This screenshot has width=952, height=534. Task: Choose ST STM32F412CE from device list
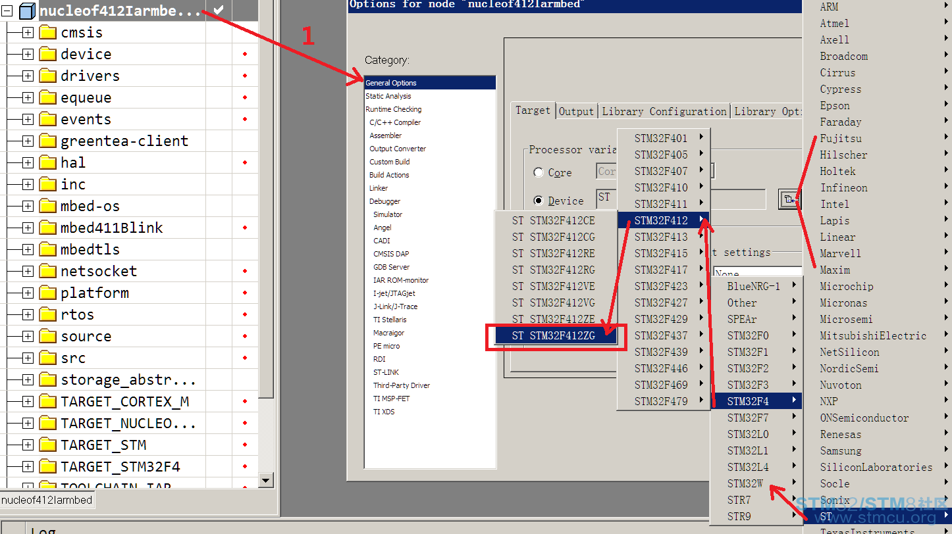coord(556,220)
